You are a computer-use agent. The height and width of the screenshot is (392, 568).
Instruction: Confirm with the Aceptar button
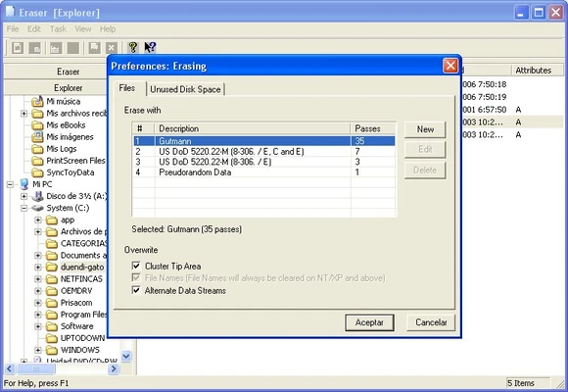pos(369,322)
